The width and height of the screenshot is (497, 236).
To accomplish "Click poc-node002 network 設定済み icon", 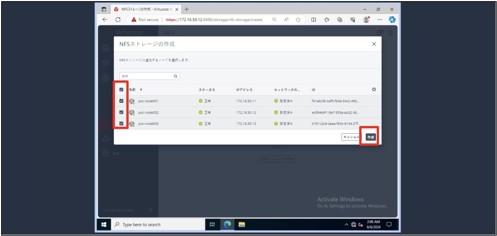I will pos(276,113).
